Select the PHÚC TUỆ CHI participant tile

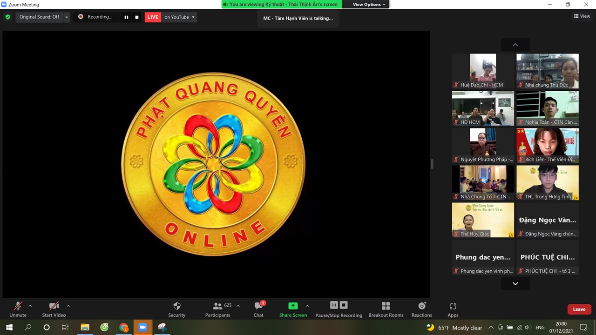[548, 257]
